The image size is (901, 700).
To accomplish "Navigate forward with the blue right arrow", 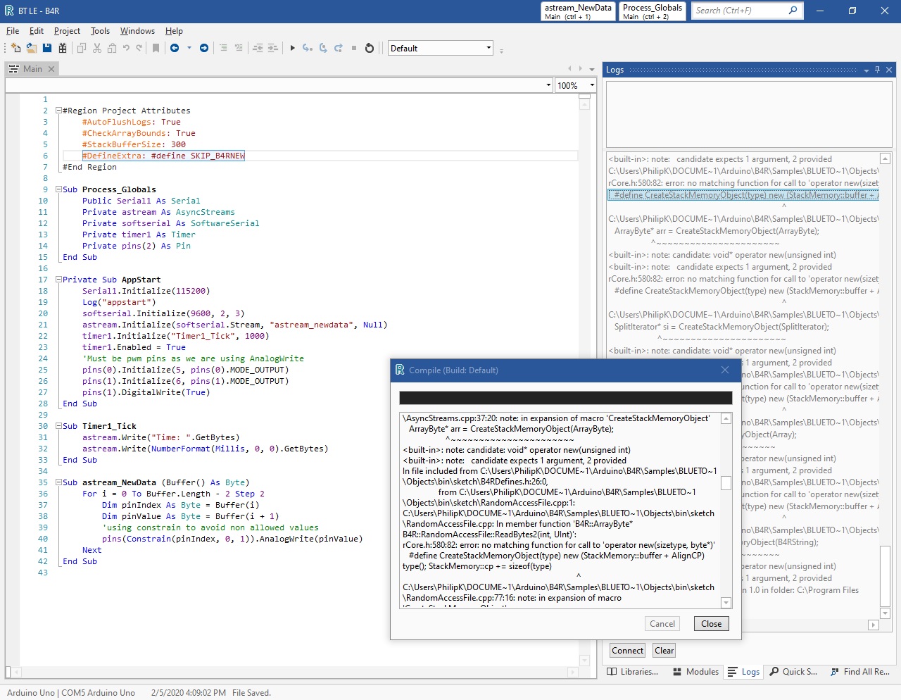I will (x=204, y=48).
